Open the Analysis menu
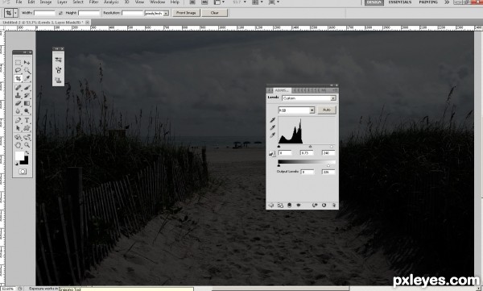483x291 pixels. pyautogui.click(x=111, y=2)
